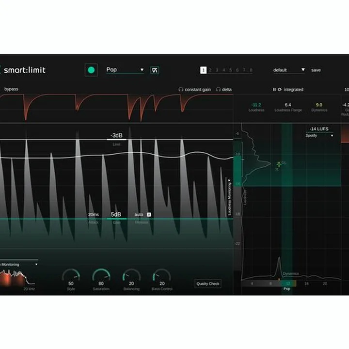This screenshot has width=349, height=349.
Task: Click the -14 LUFS target value
Action: click(x=319, y=129)
